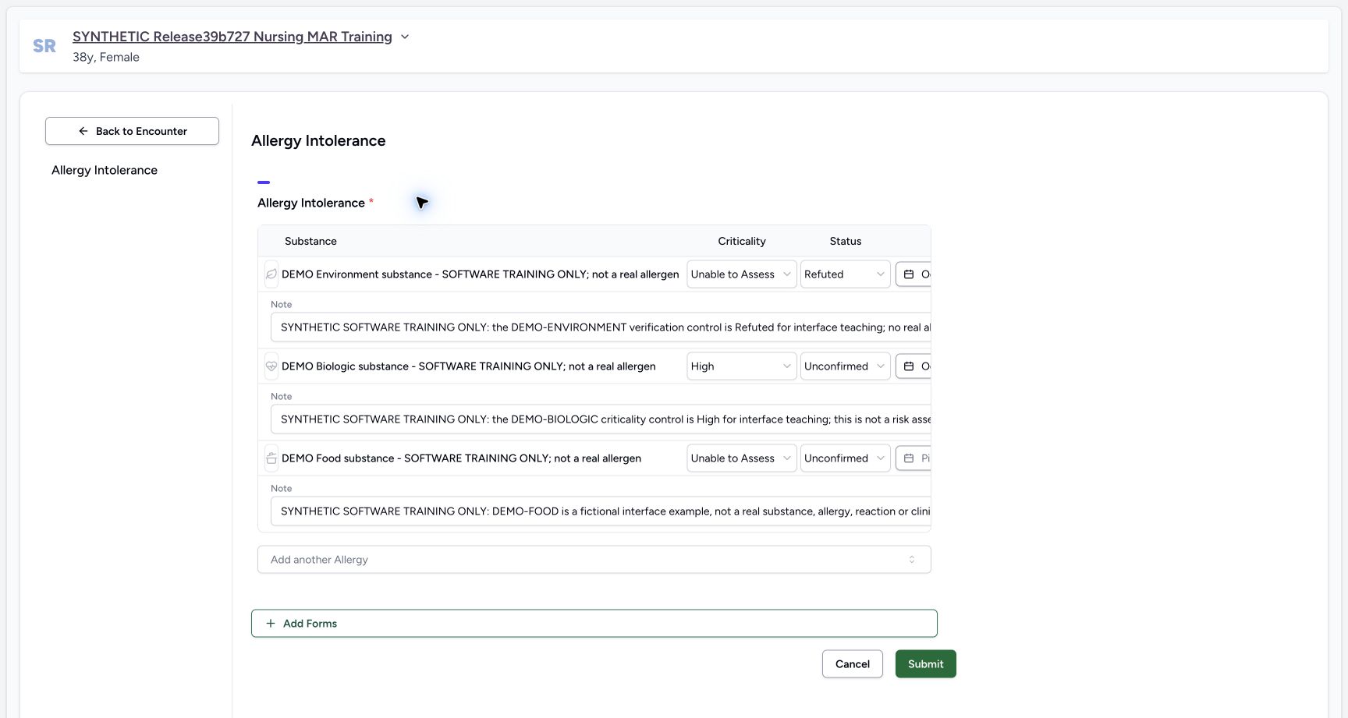Click the Substance column header

point(310,242)
